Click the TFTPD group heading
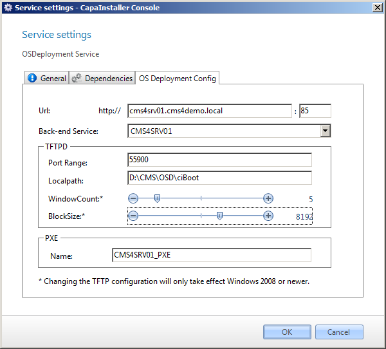Image resolution: width=386 pixels, height=349 pixels. 56,147
